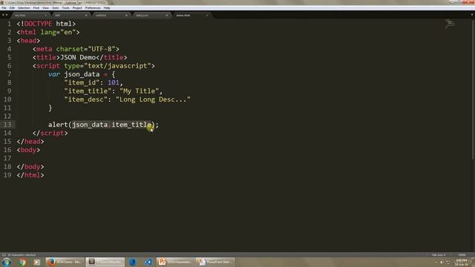Viewport: 475px width, 267px height.
Task: Open the View menu
Action: click(45, 8)
